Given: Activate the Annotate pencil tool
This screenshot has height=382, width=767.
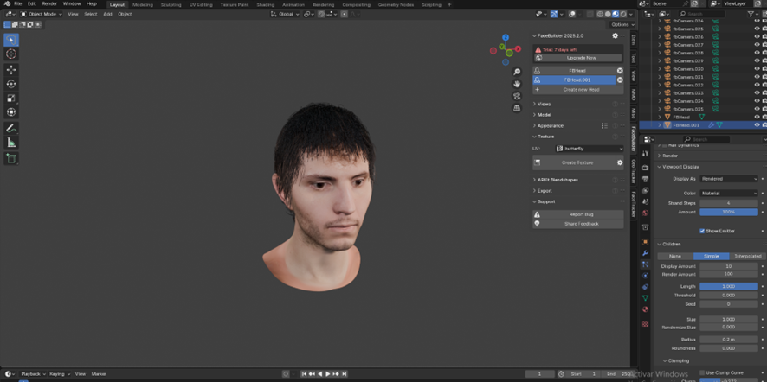Looking at the screenshot, I should coord(11,128).
